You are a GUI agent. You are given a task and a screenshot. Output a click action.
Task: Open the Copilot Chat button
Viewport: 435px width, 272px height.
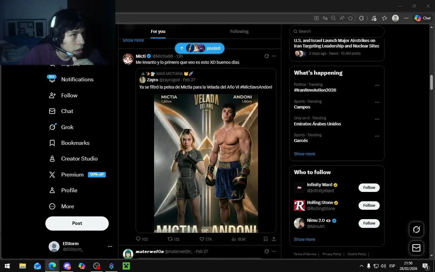point(423,18)
